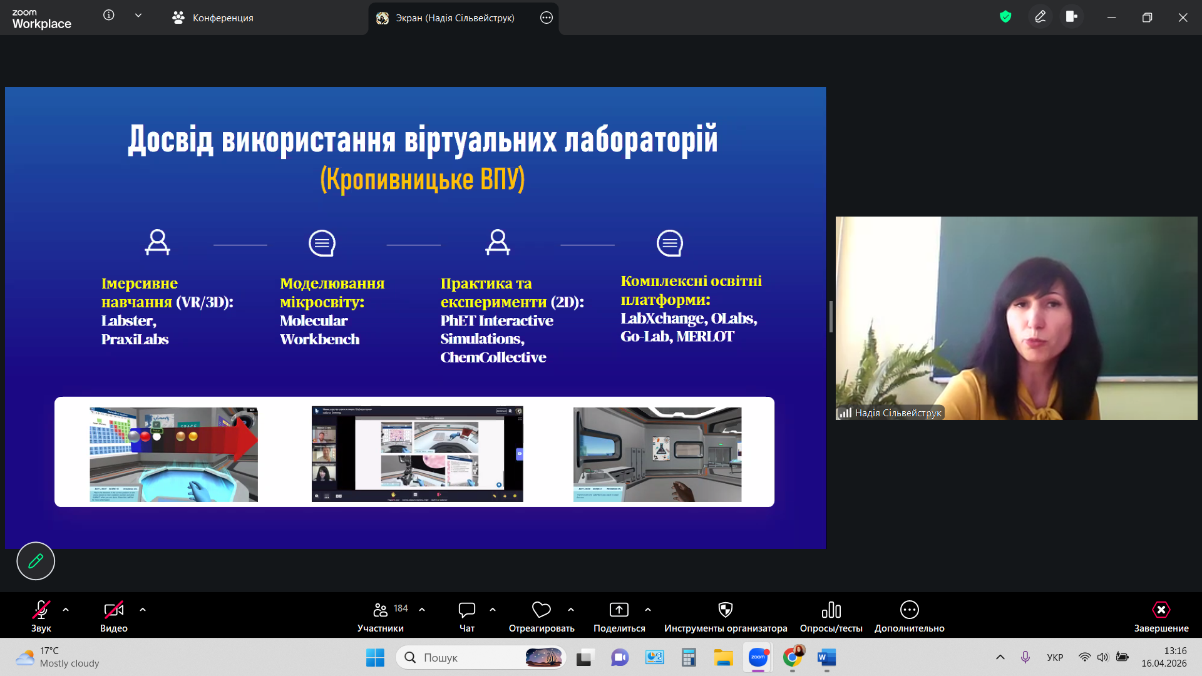Screen dimensions: 1202x676
Task: Open the Участники list
Action: click(x=381, y=617)
